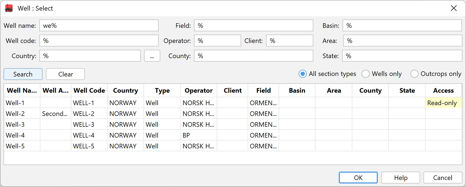Screen dimensions: 466x187
Task: Click the WELL-4 code cell
Action: point(89,135)
